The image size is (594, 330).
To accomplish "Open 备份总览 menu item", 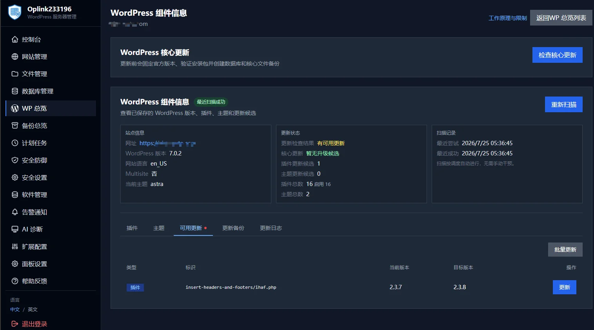I will pyautogui.click(x=51, y=126).
